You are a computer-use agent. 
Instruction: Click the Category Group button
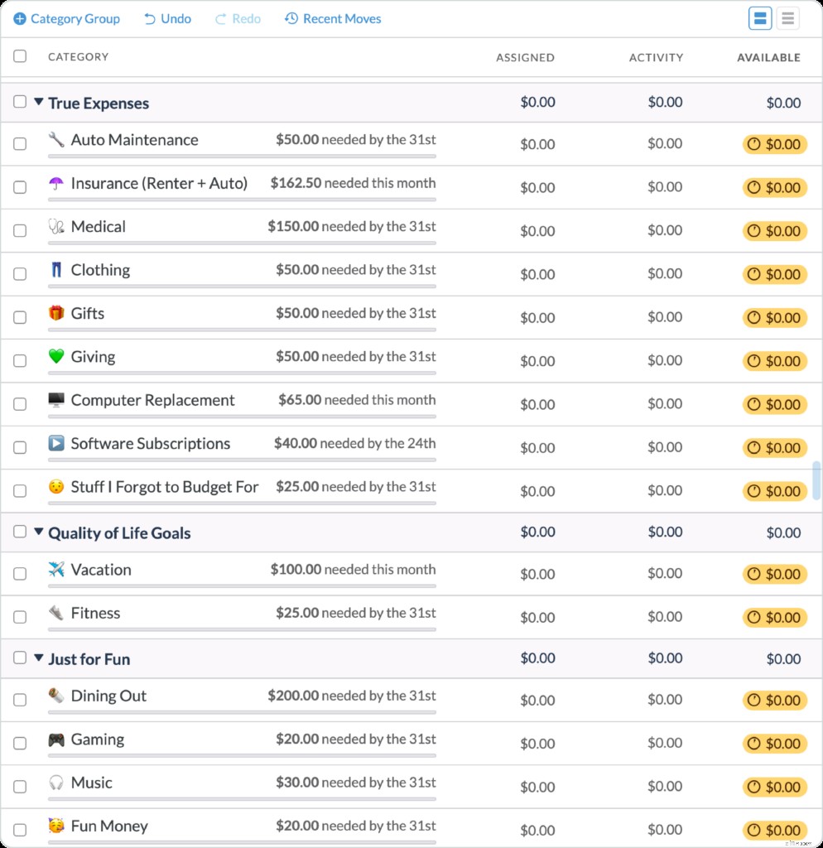[66, 18]
